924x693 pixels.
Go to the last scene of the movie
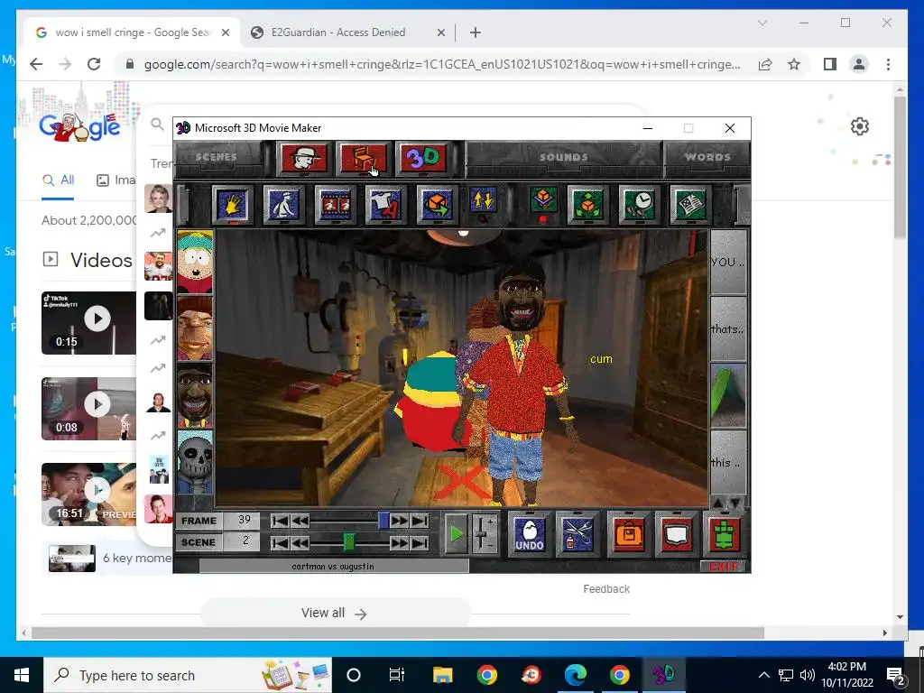[x=420, y=542]
